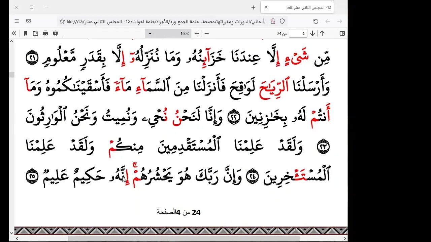This screenshot has height=242, width=431.
Task: Go to next page with down arrow
Action: (312, 33)
